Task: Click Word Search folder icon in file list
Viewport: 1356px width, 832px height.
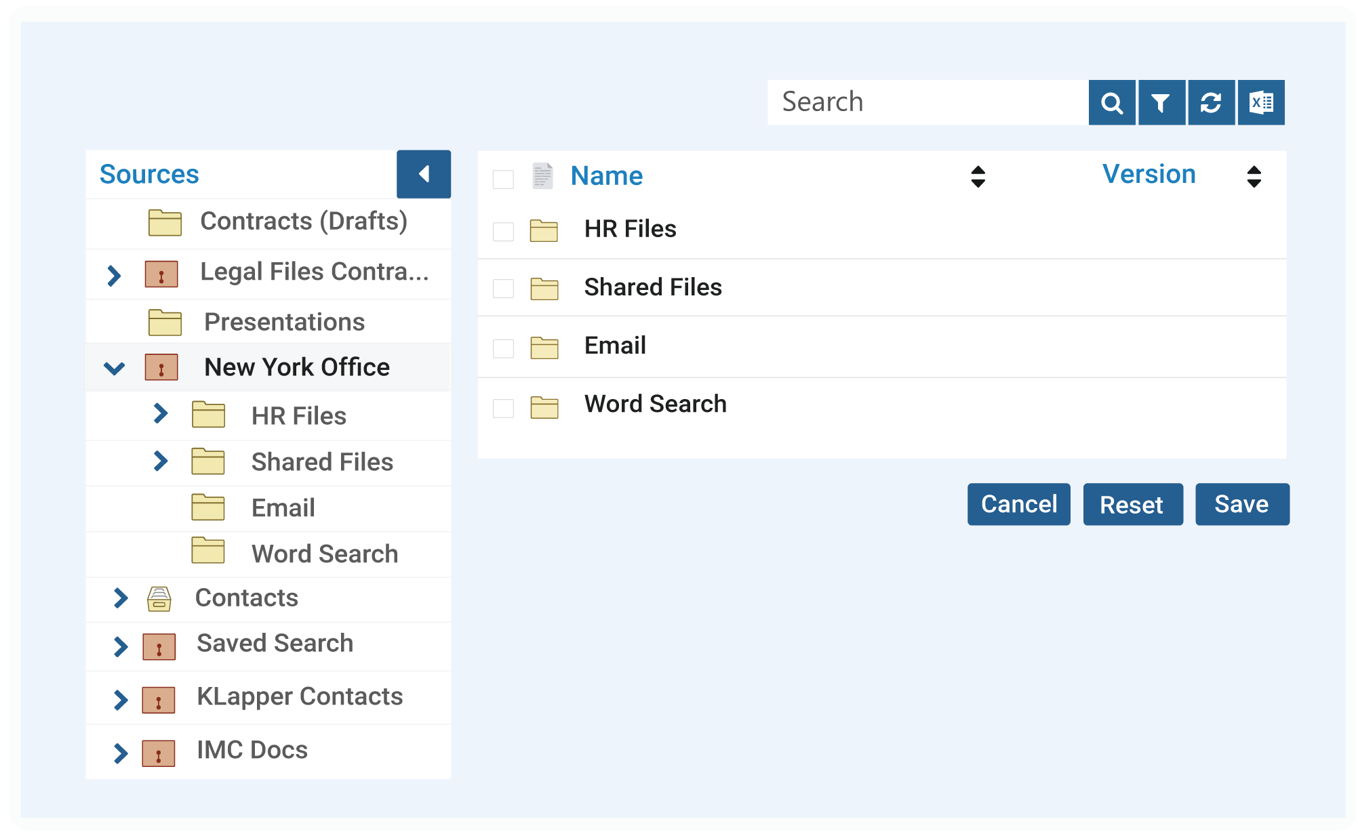Action: tap(544, 407)
